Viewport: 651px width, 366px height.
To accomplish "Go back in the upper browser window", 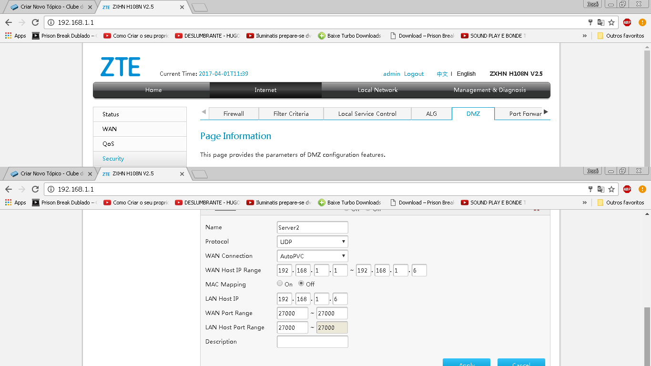I will click(8, 22).
